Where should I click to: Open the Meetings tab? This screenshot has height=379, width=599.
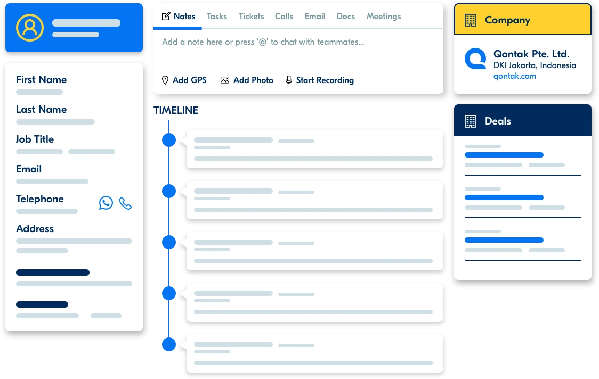pos(384,17)
